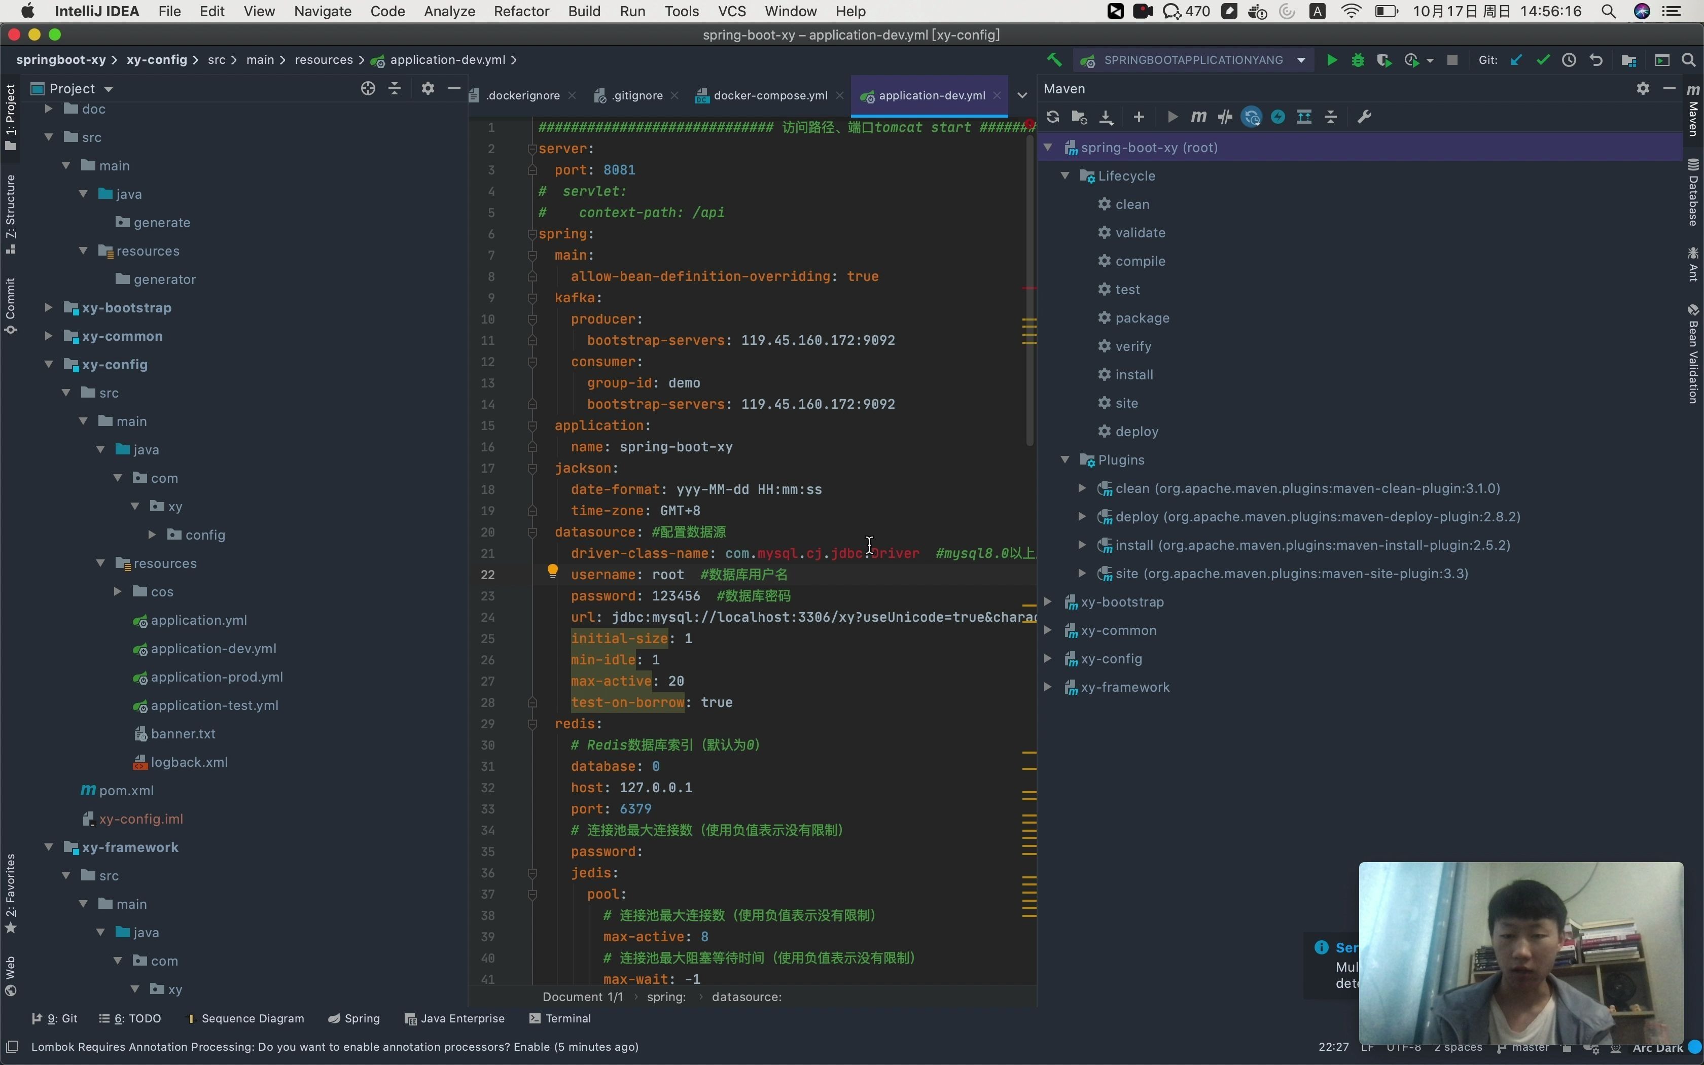The width and height of the screenshot is (1704, 1065).
Task: Execute Maven Goal using the m icon
Action: [x=1199, y=117]
